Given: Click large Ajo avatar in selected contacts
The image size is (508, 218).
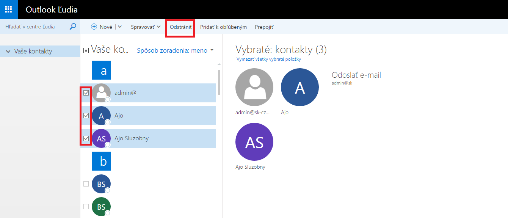Looking at the screenshot, I should tap(300, 87).
